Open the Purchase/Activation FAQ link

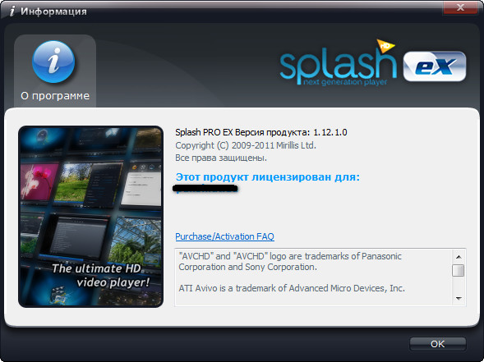(x=224, y=236)
